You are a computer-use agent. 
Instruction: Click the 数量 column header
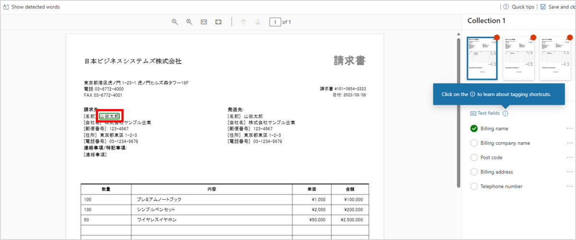[x=106, y=189]
